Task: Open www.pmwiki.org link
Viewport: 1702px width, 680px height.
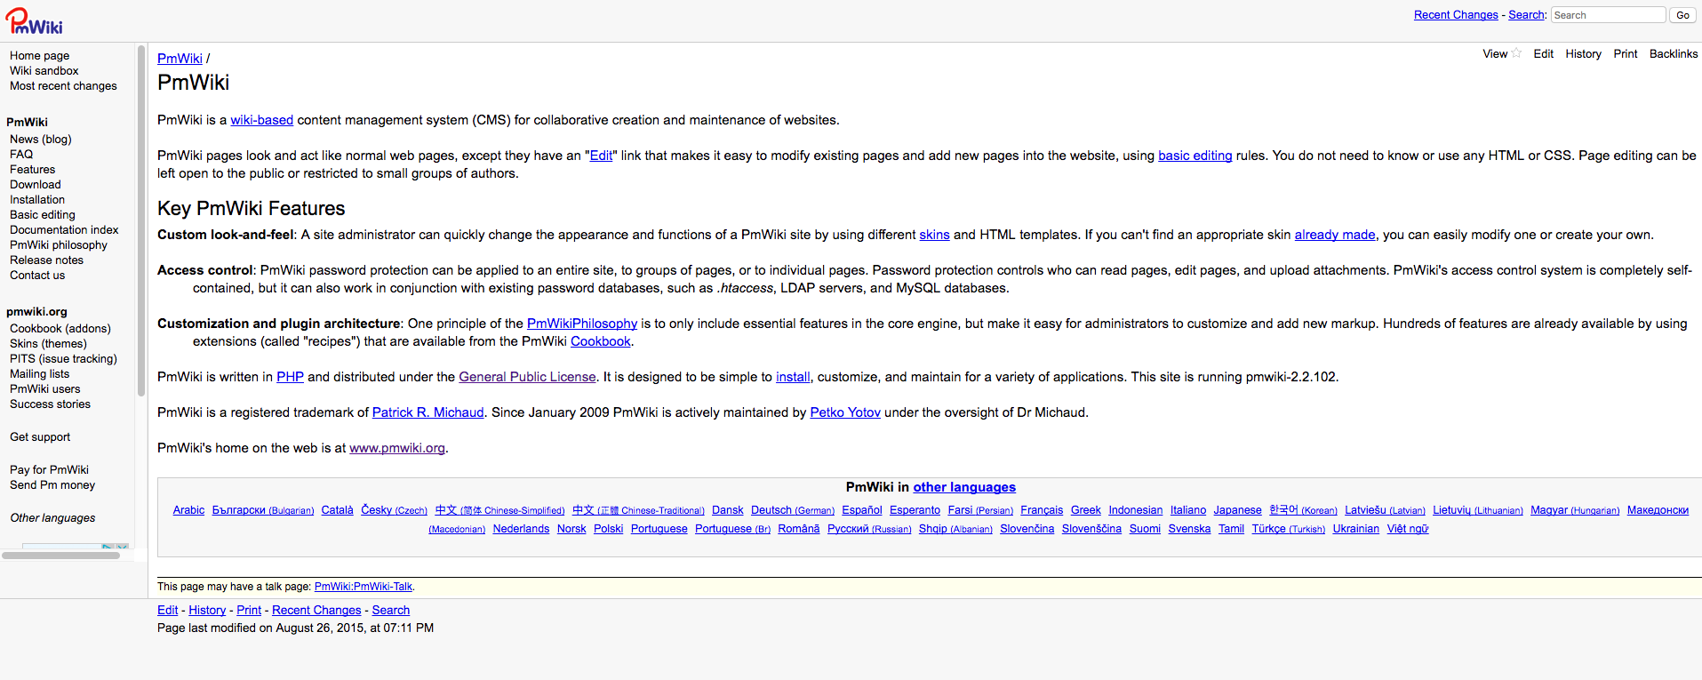Action: (x=397, y=448)
